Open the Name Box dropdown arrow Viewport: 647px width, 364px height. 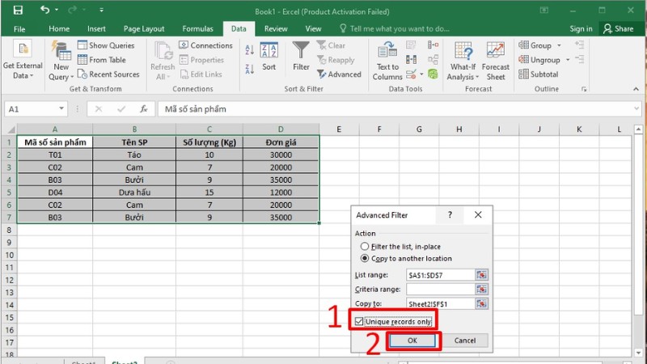(x=61, y=109)
